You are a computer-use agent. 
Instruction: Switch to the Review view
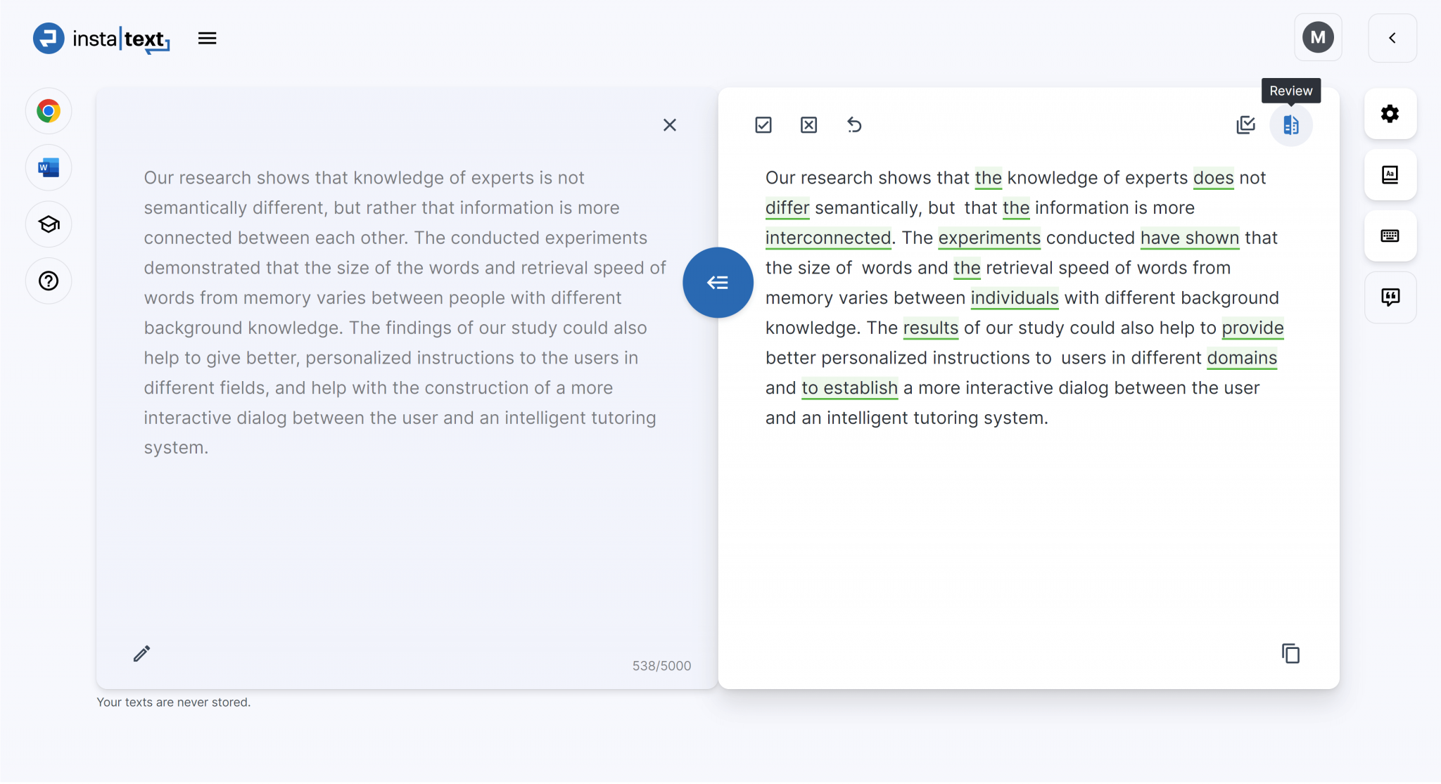[x=1291, y=124]
